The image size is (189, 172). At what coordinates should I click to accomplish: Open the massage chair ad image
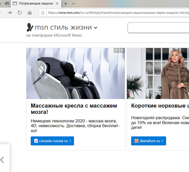(76, 73)
